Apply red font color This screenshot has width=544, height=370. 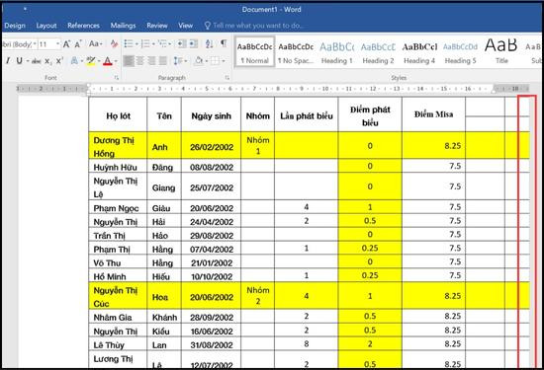108,61
